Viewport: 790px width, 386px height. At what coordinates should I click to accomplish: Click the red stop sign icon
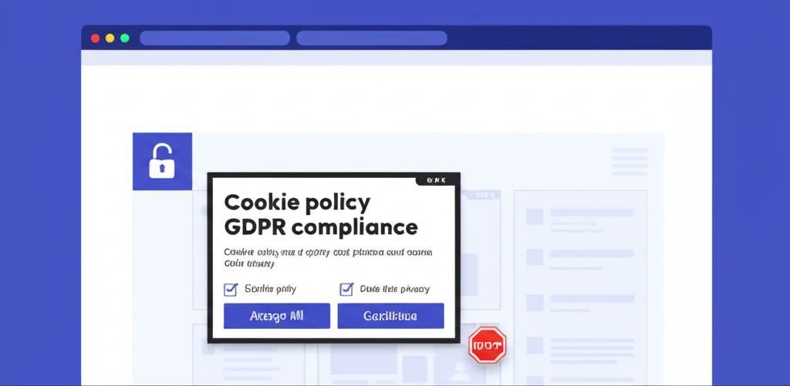click(x=488, y=344)
